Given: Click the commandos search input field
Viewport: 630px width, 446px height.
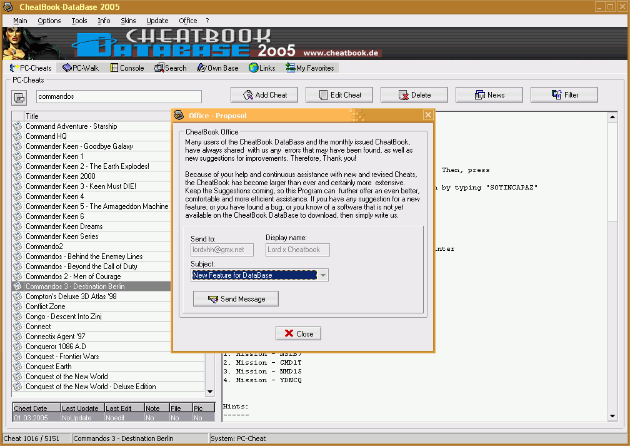Looking at the screenshot, I should pyautogui.click(x=119, y=96).
